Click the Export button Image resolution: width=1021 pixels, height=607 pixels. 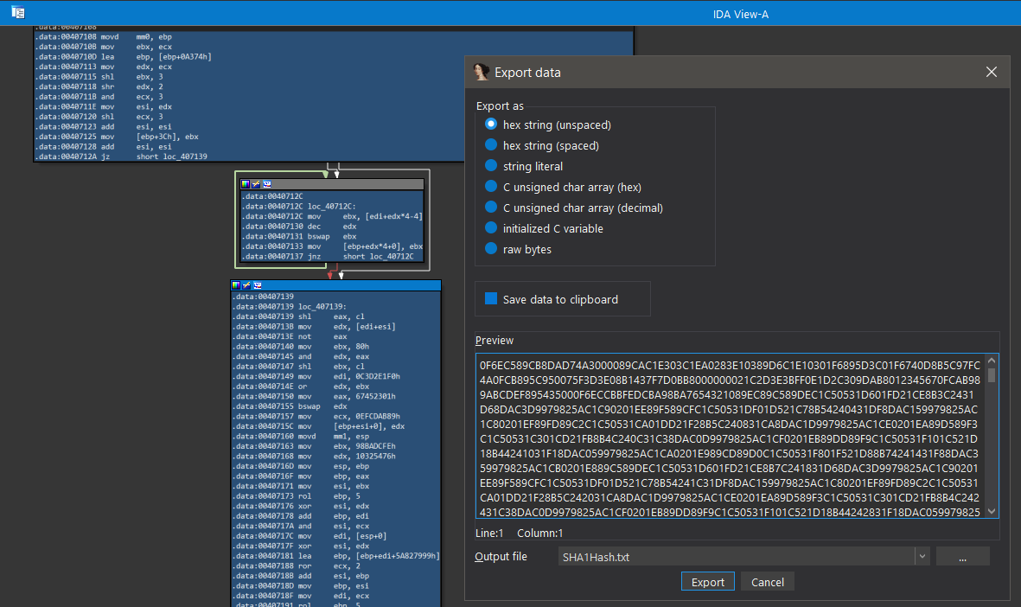[708, 582]
